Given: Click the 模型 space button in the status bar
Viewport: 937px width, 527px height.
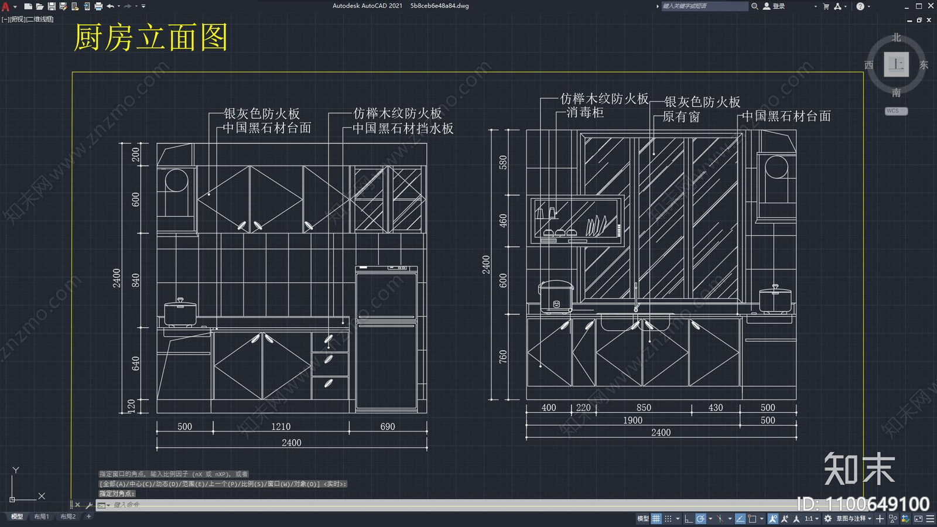Looking at the screenshot, I should pos(643,518).
